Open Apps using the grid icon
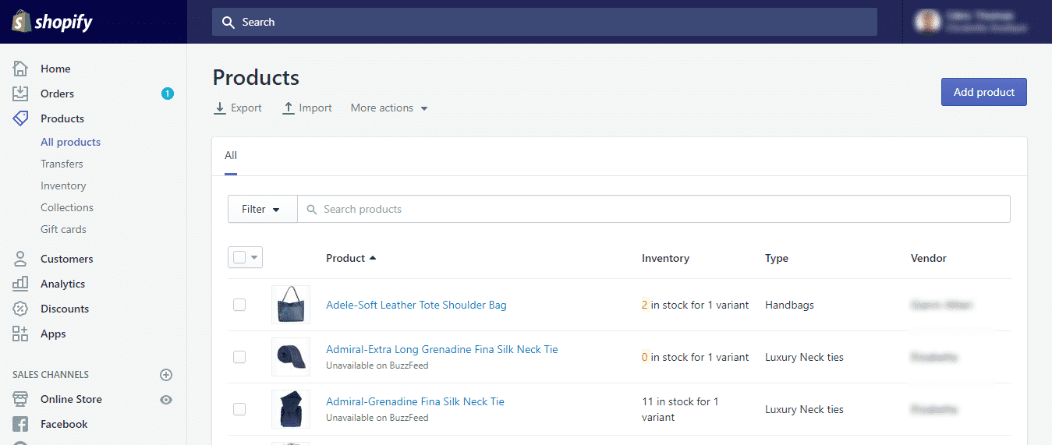This screenshot has height=445, width=1052. pos(20,334)
